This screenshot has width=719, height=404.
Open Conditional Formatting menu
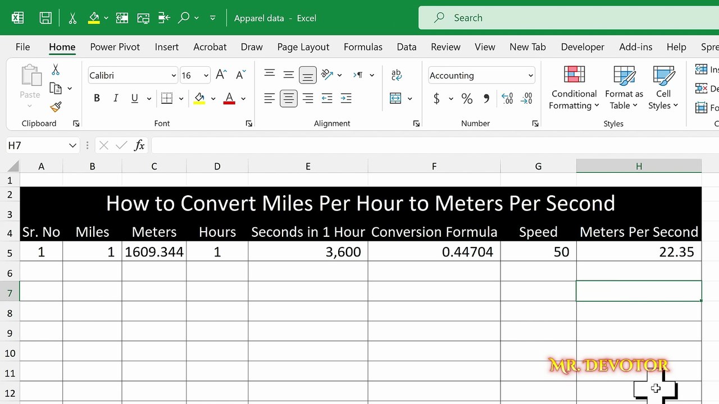click(x=574, y=88)
